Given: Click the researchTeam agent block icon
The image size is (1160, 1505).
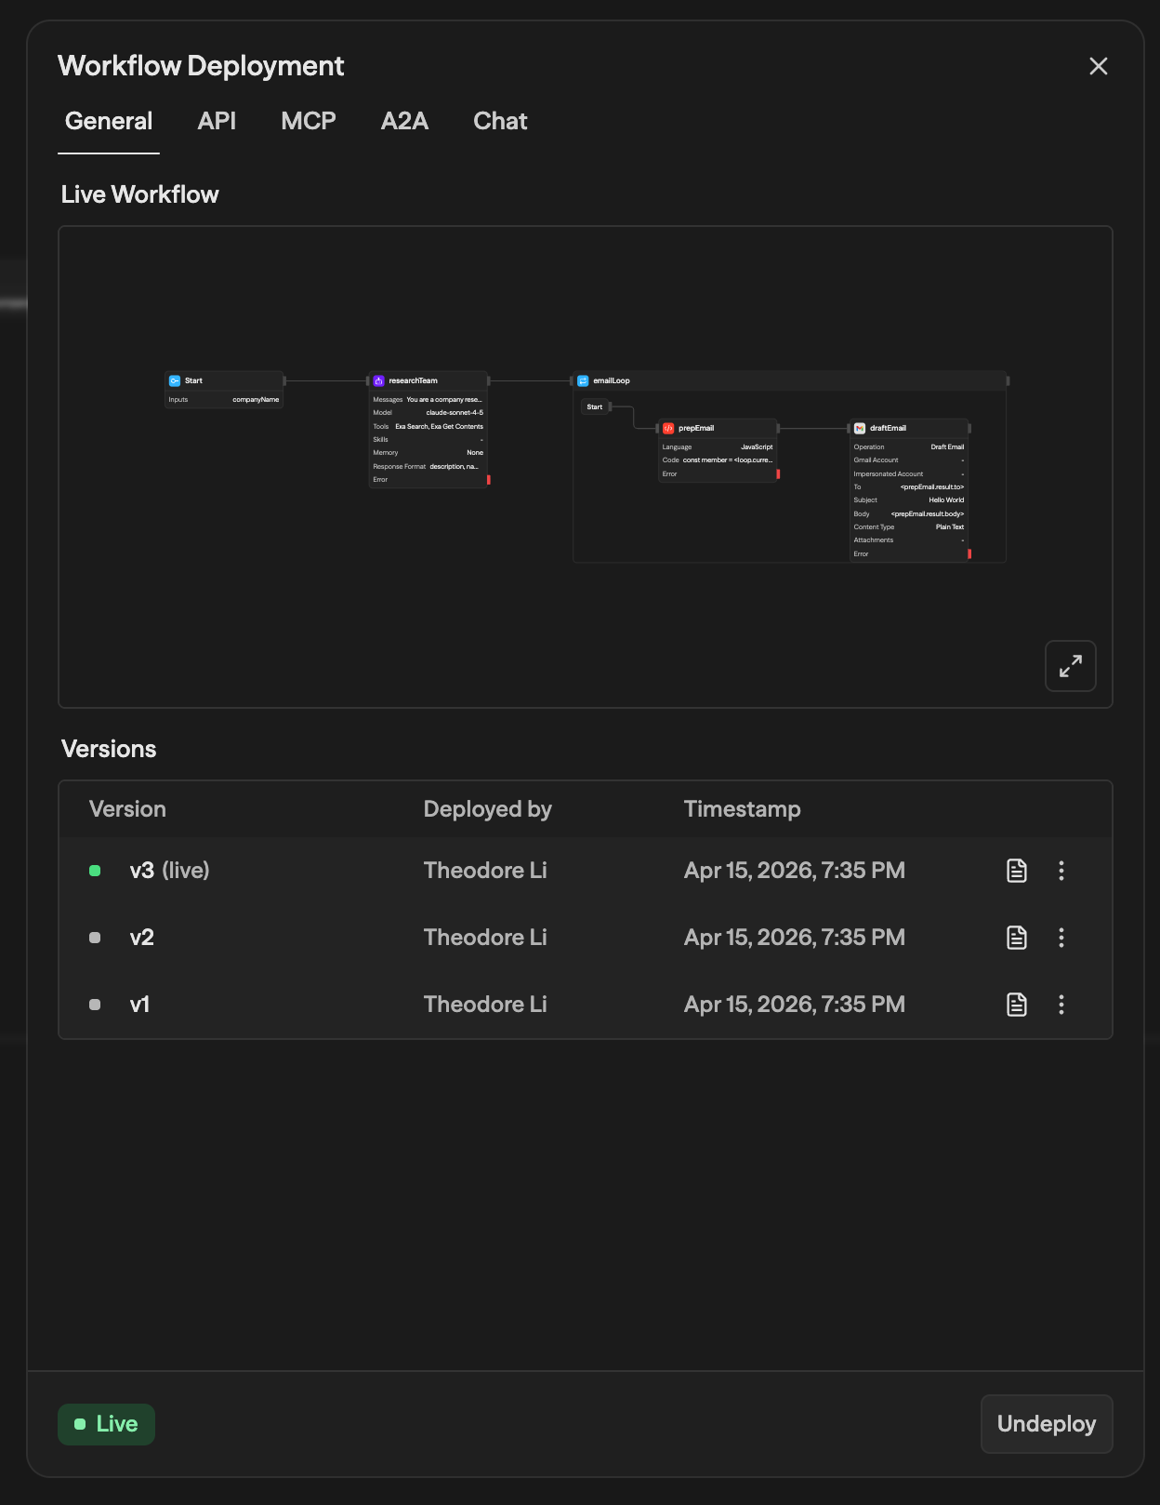Looking at the screenshot, I should (378, 380).
